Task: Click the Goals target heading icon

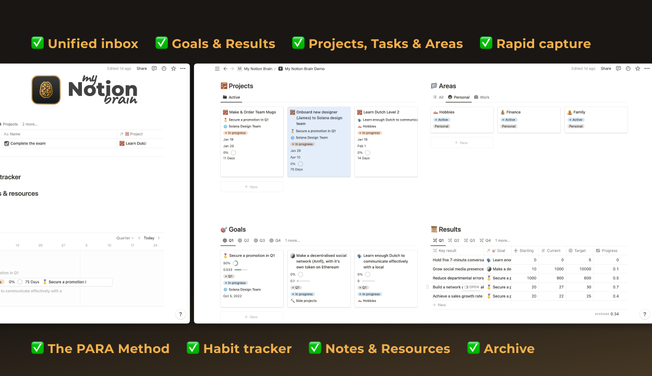Action: (x=224, y=229)
